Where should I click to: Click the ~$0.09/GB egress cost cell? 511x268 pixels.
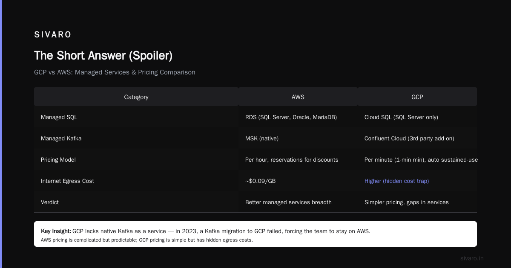pos(260,181)
